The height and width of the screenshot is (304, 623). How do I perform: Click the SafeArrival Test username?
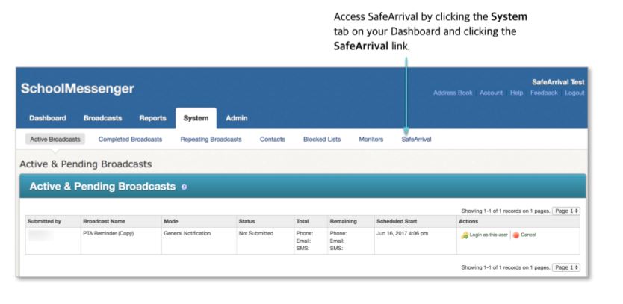pos(558,82)
